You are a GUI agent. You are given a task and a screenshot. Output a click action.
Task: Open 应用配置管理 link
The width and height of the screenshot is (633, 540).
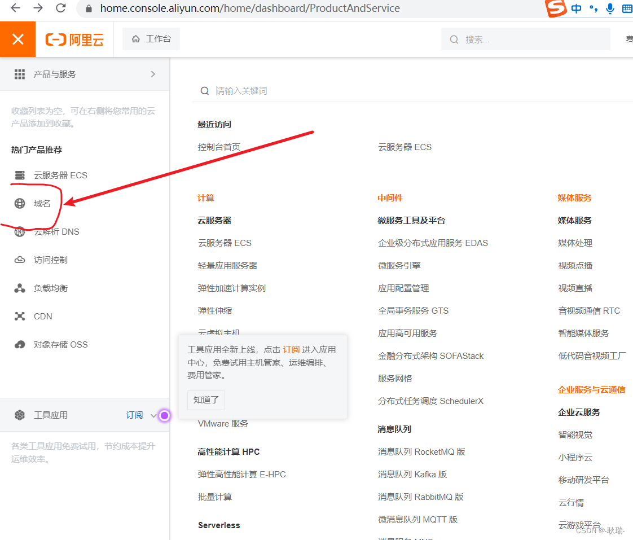click(403, 288)
